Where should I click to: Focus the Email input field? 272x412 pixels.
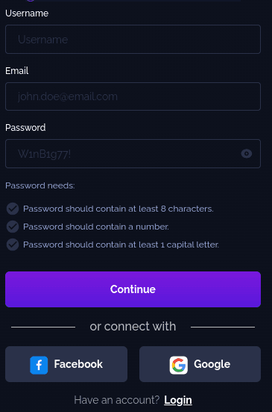coord(133,96)
